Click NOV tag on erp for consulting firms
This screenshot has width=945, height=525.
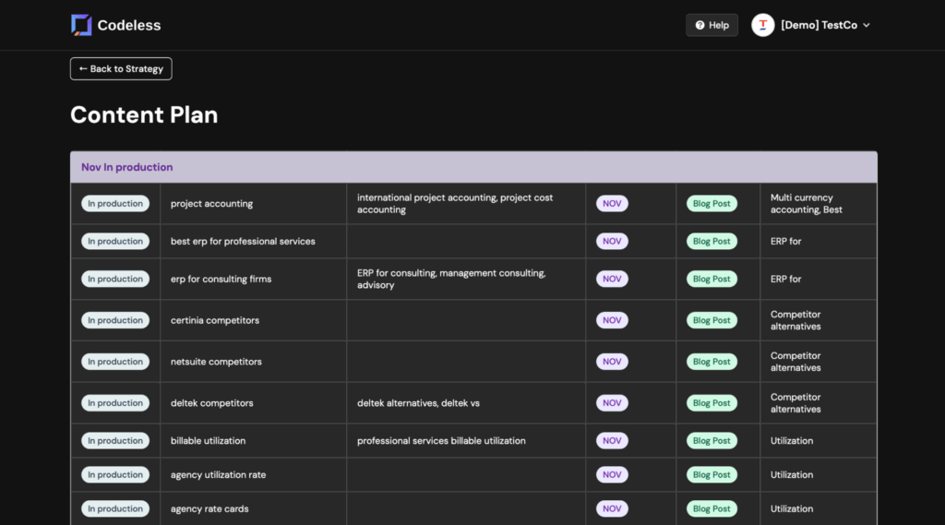(x=612, y=279)
